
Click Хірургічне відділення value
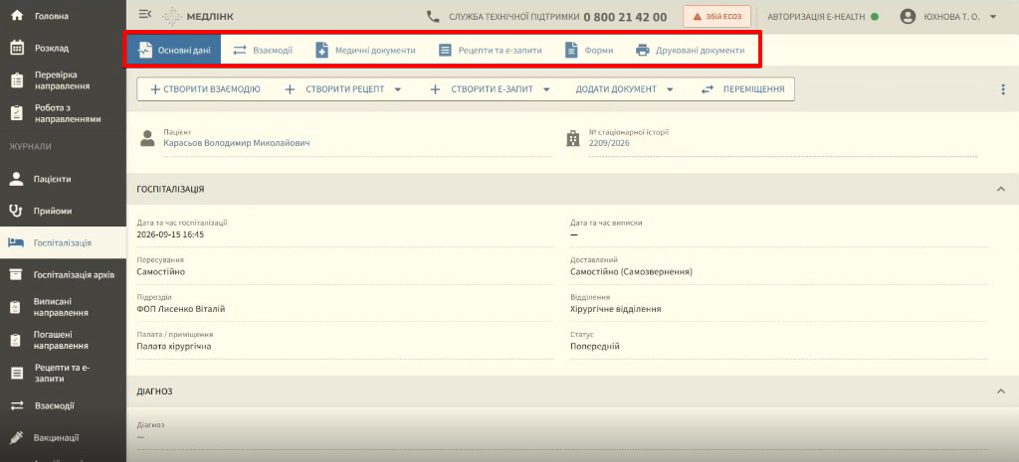click(615, 309)
